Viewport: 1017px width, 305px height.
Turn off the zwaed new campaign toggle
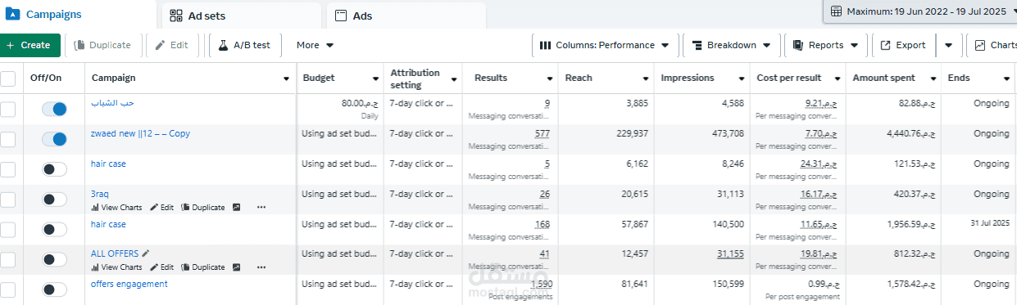pos(54,139)
